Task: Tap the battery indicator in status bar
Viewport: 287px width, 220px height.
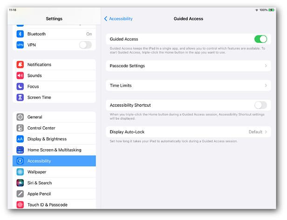Action: point(272,10)
